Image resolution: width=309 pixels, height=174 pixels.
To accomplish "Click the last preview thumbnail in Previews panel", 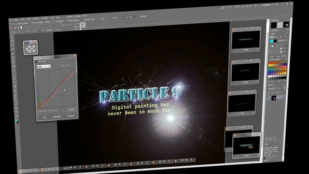I will pyautogui.click(x=286, y=25).
